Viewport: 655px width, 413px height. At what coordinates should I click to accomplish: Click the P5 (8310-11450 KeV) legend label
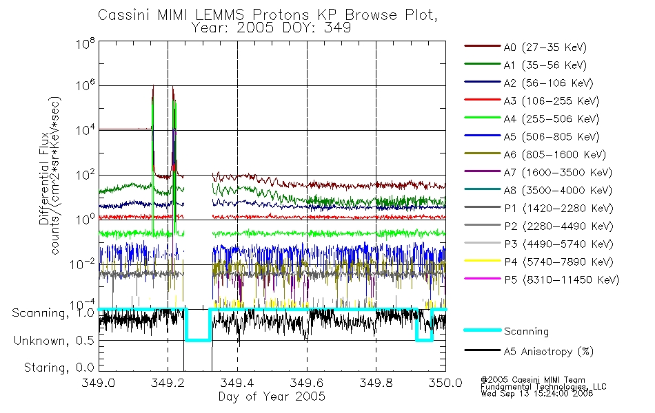pyautogui.click(x=562, y=280)
